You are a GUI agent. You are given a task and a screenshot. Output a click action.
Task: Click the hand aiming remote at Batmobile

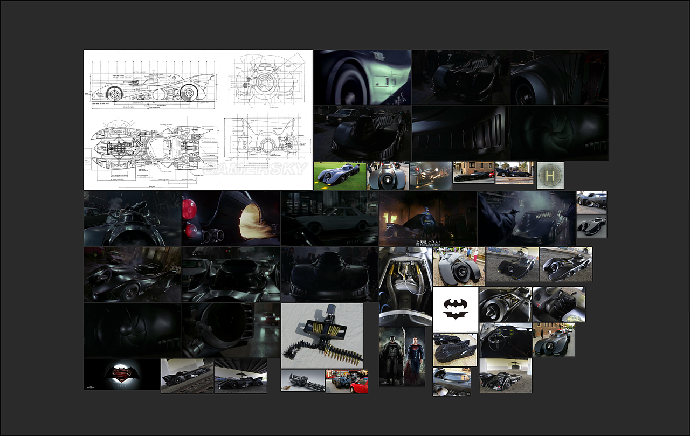[x=527, y=218]
